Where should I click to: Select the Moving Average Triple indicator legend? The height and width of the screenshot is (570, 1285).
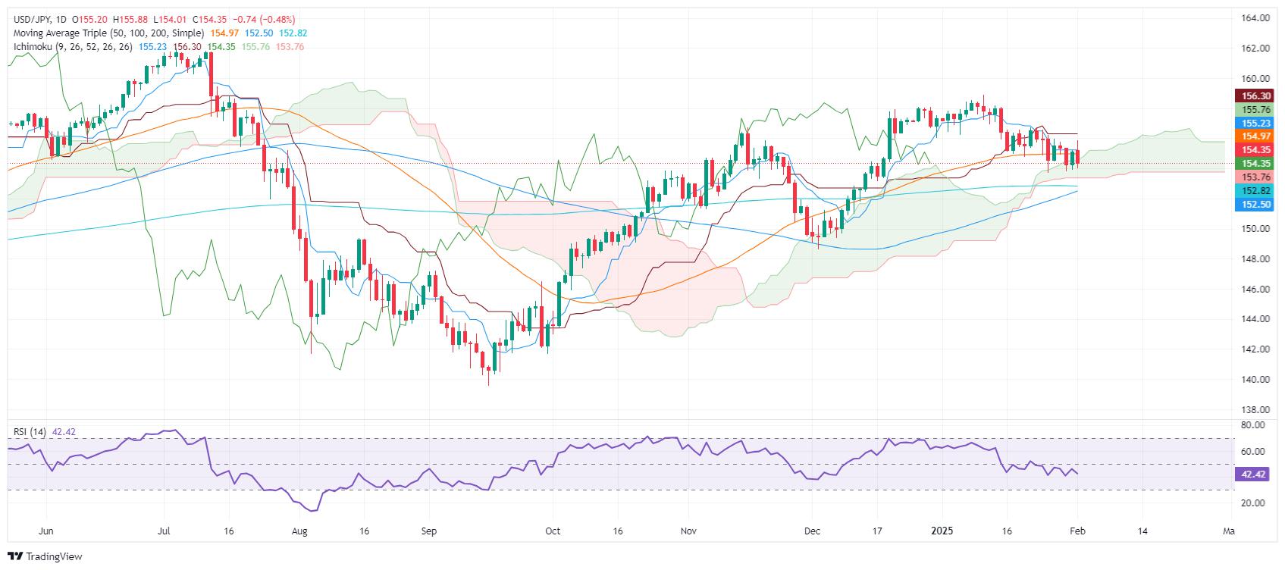coord(108,33)
